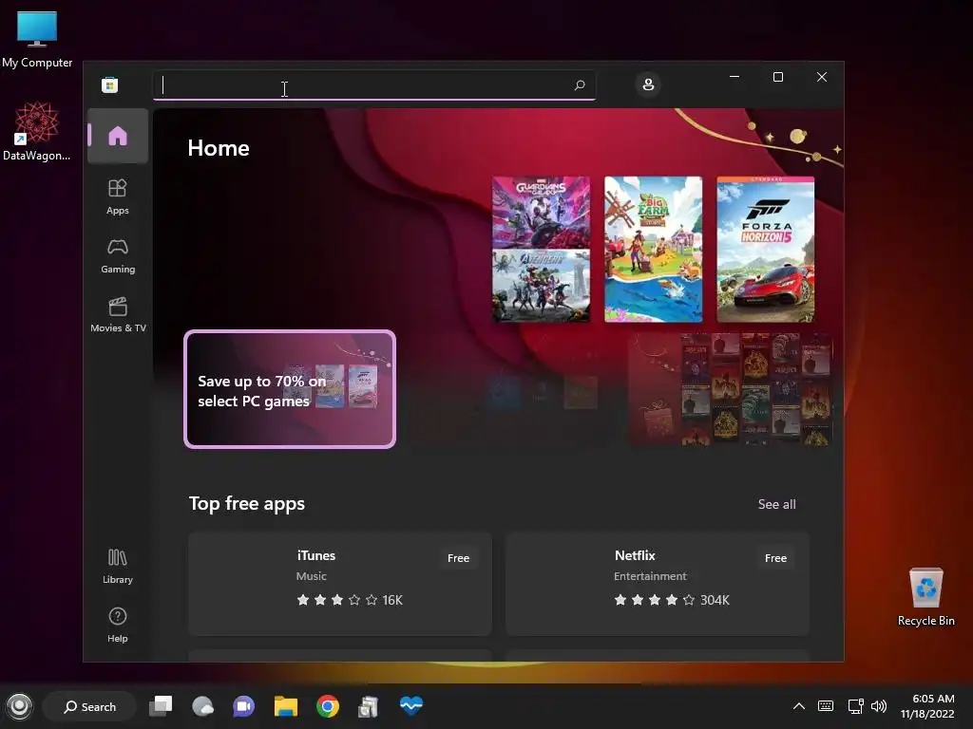Open the Library in sidebar
Viewport: 973px width, 729px height.
(117, 566)
